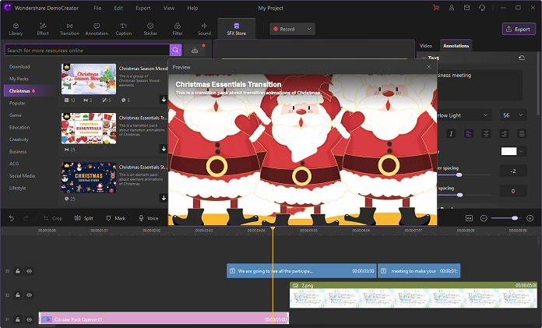Screen dimensions: 542x328
Task: Open Christmas Season Mood pack thumbnail
Action: click(89, 79)
